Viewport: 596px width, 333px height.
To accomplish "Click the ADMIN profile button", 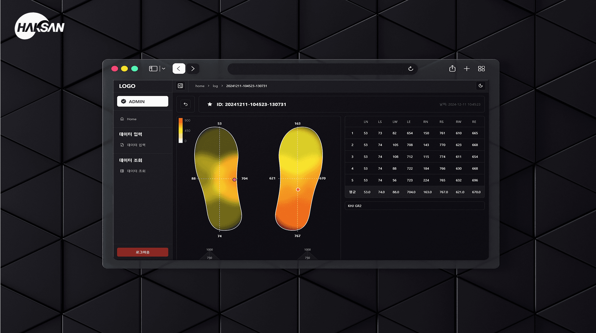I will tap(143, 101).
